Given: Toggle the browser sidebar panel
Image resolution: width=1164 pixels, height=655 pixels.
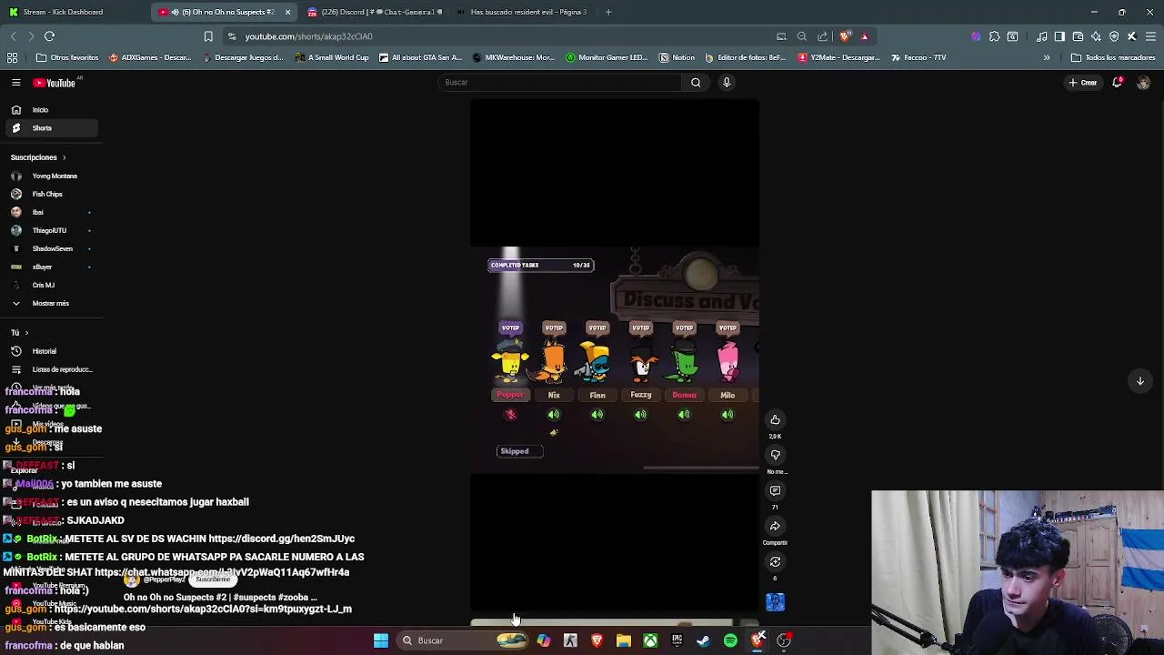Looking at the screenshot, I should pos(1059,36).
